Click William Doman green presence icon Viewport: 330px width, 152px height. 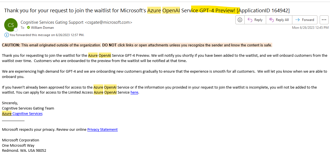28,28
